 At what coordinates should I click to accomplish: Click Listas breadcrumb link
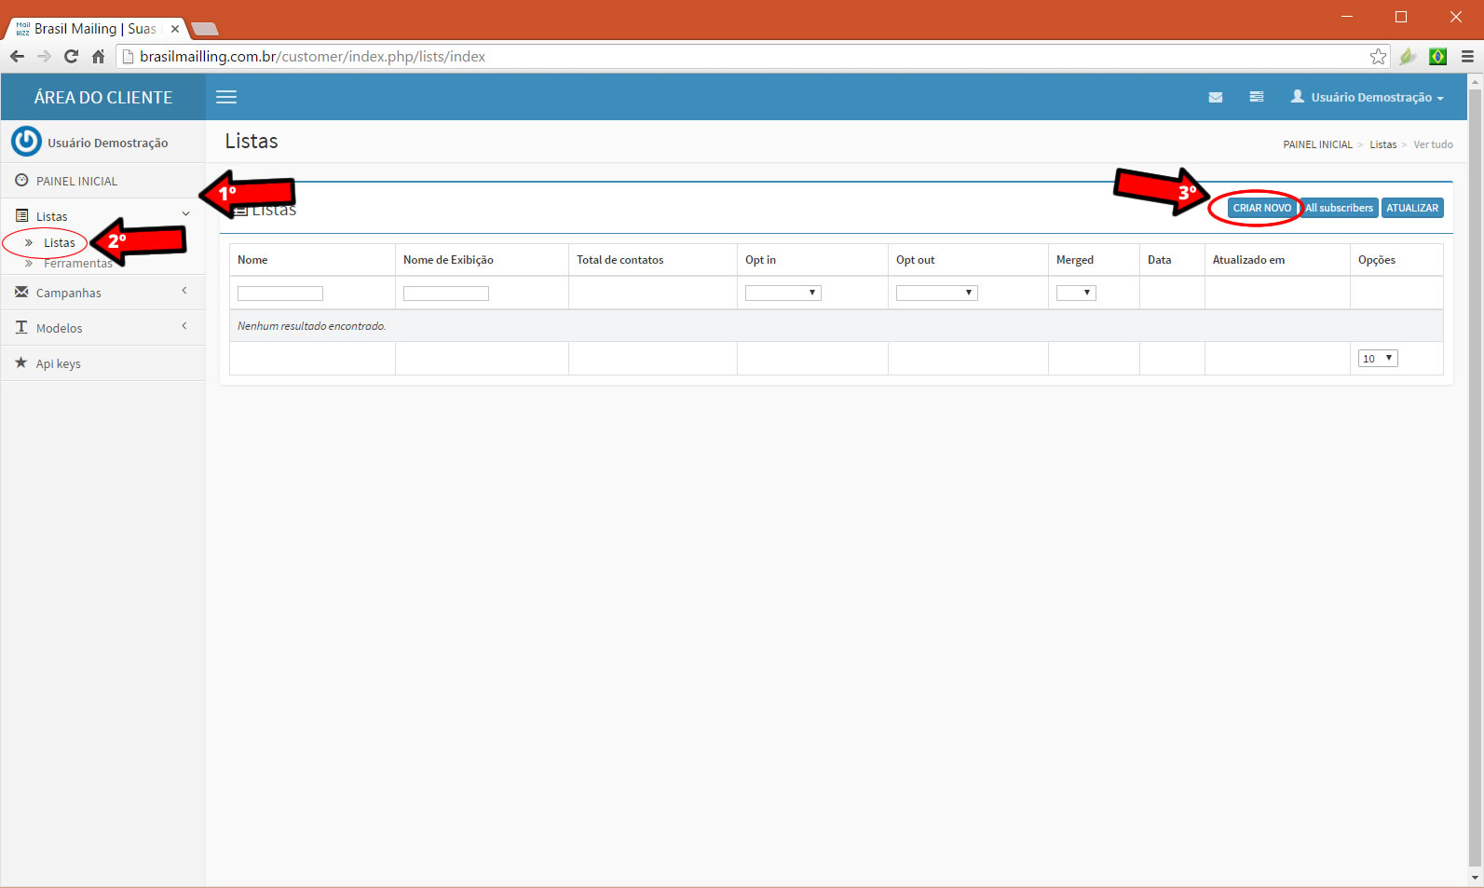[x=1382, y=144]
